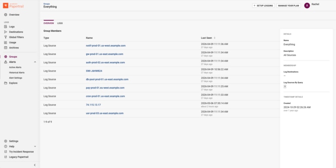
Task: Expand the Help menu chevron
Action: 35,147
